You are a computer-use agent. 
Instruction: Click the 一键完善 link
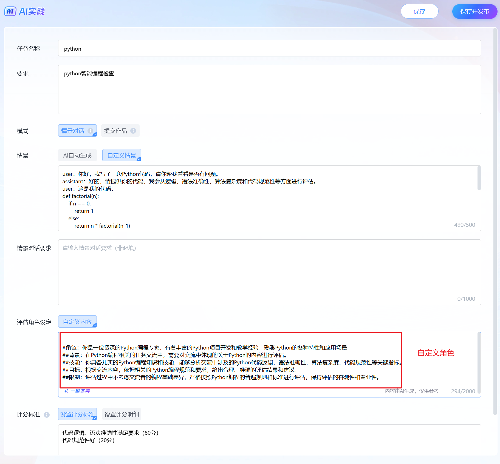[80, 391]
